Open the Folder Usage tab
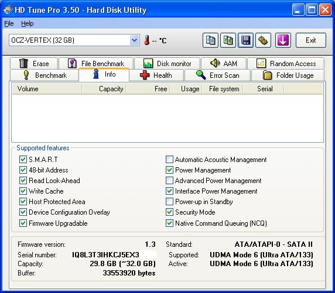 (288, 75)
